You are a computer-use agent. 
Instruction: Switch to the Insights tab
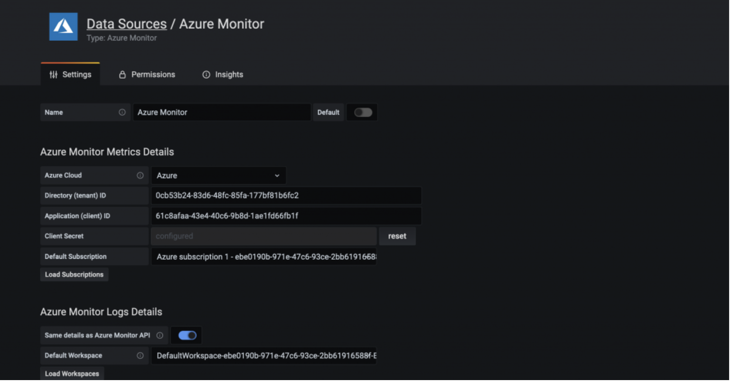pos(223,74)
